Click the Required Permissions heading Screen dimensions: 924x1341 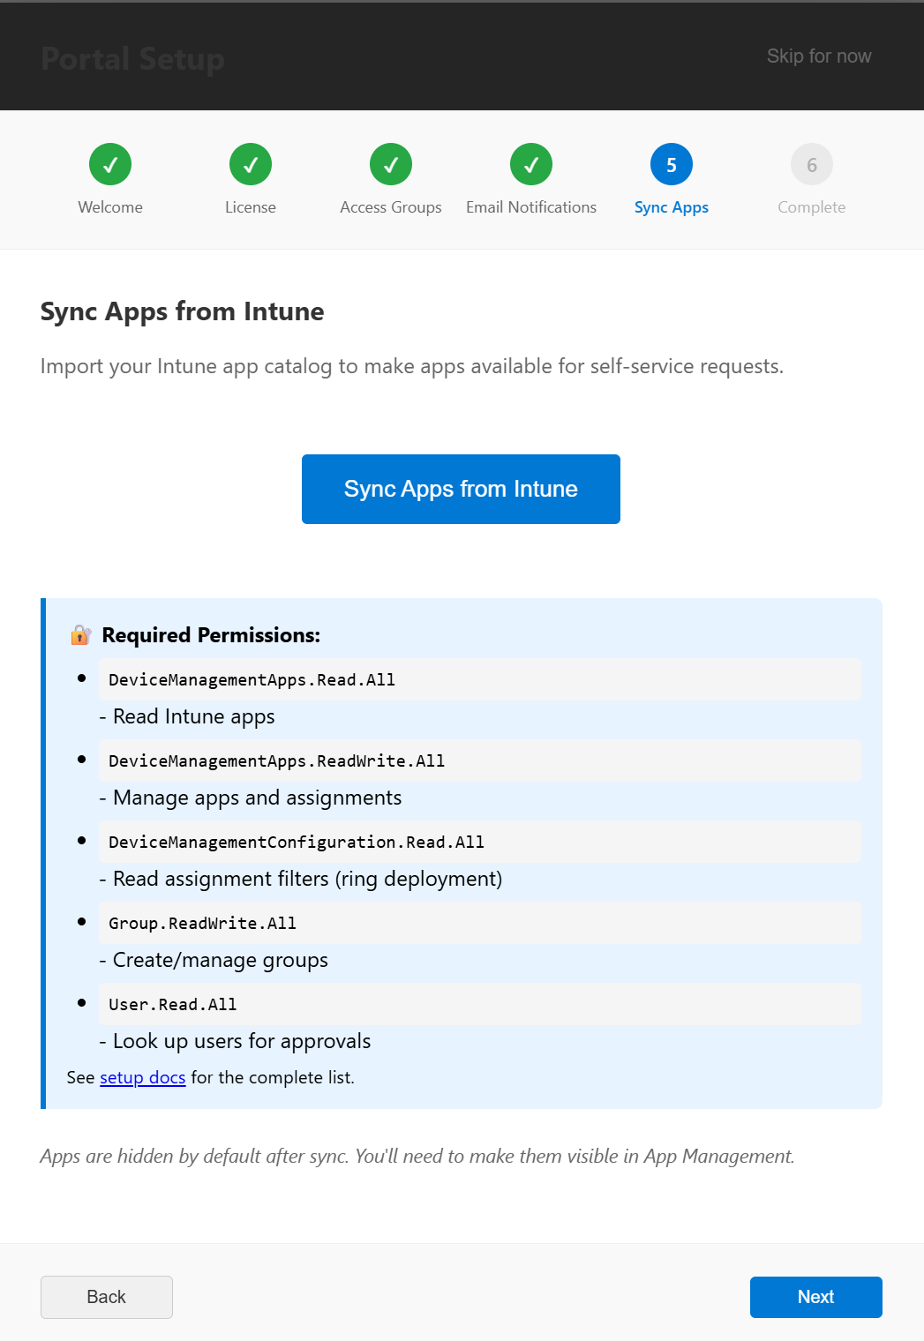211,635
